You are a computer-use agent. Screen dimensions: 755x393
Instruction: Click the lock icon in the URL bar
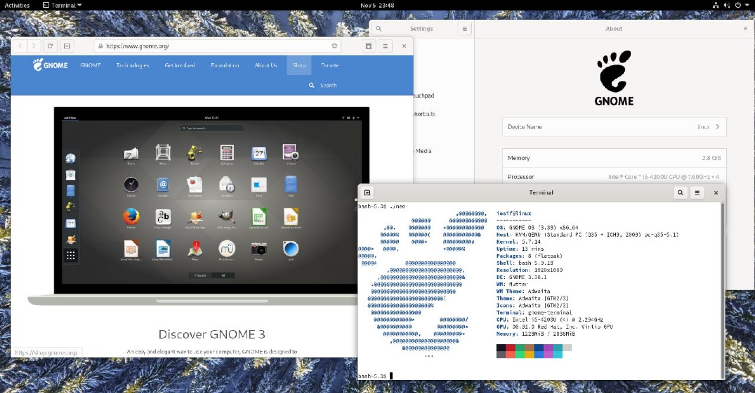[100, 46]
